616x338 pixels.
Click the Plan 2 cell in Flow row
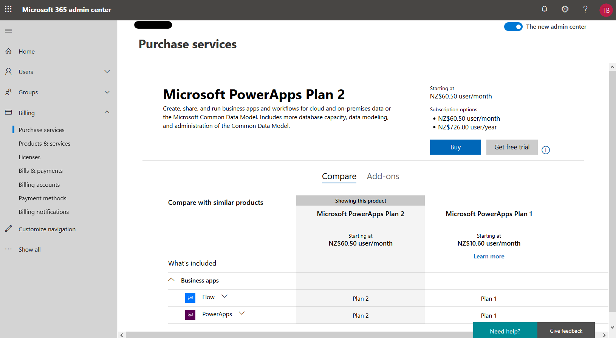point(361,298)
